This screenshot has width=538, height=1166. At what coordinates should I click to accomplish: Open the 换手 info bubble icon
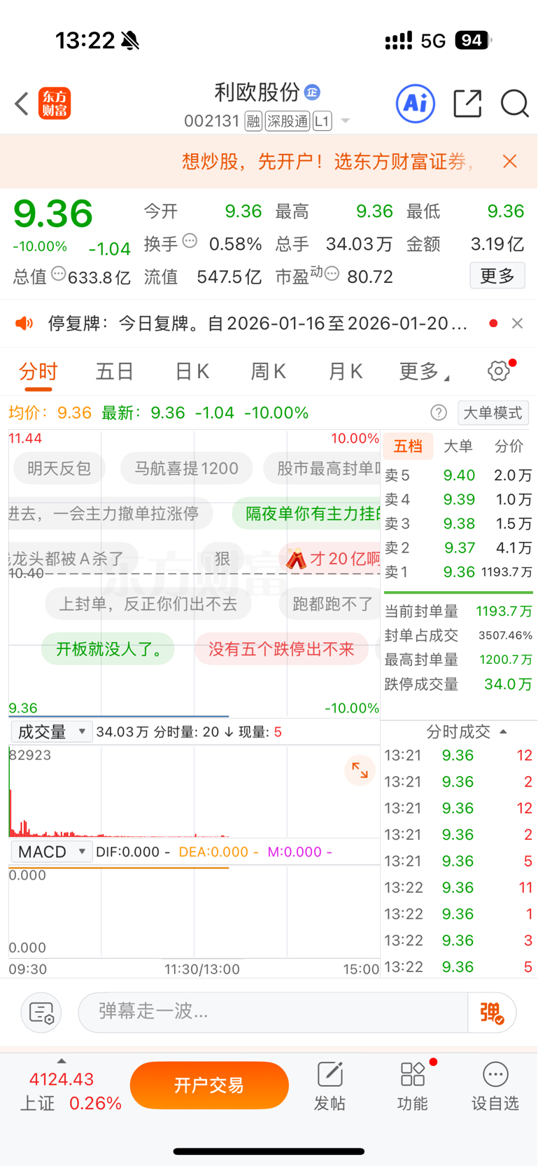190,242
